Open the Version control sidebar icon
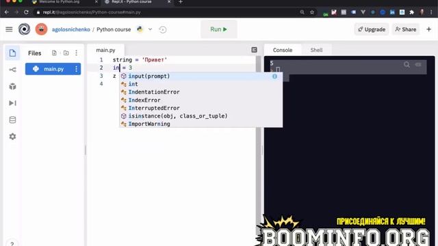438x246 pixels. 12,70
